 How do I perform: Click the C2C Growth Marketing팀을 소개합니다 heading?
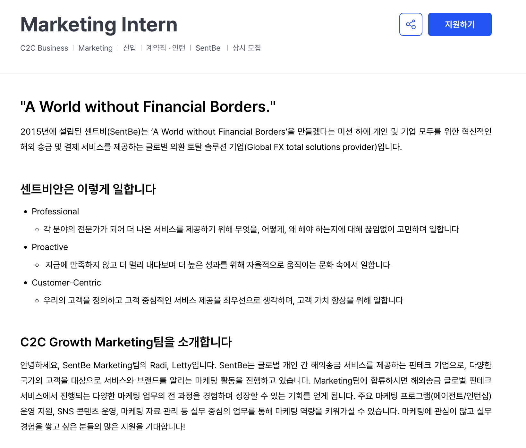point(126,342)
